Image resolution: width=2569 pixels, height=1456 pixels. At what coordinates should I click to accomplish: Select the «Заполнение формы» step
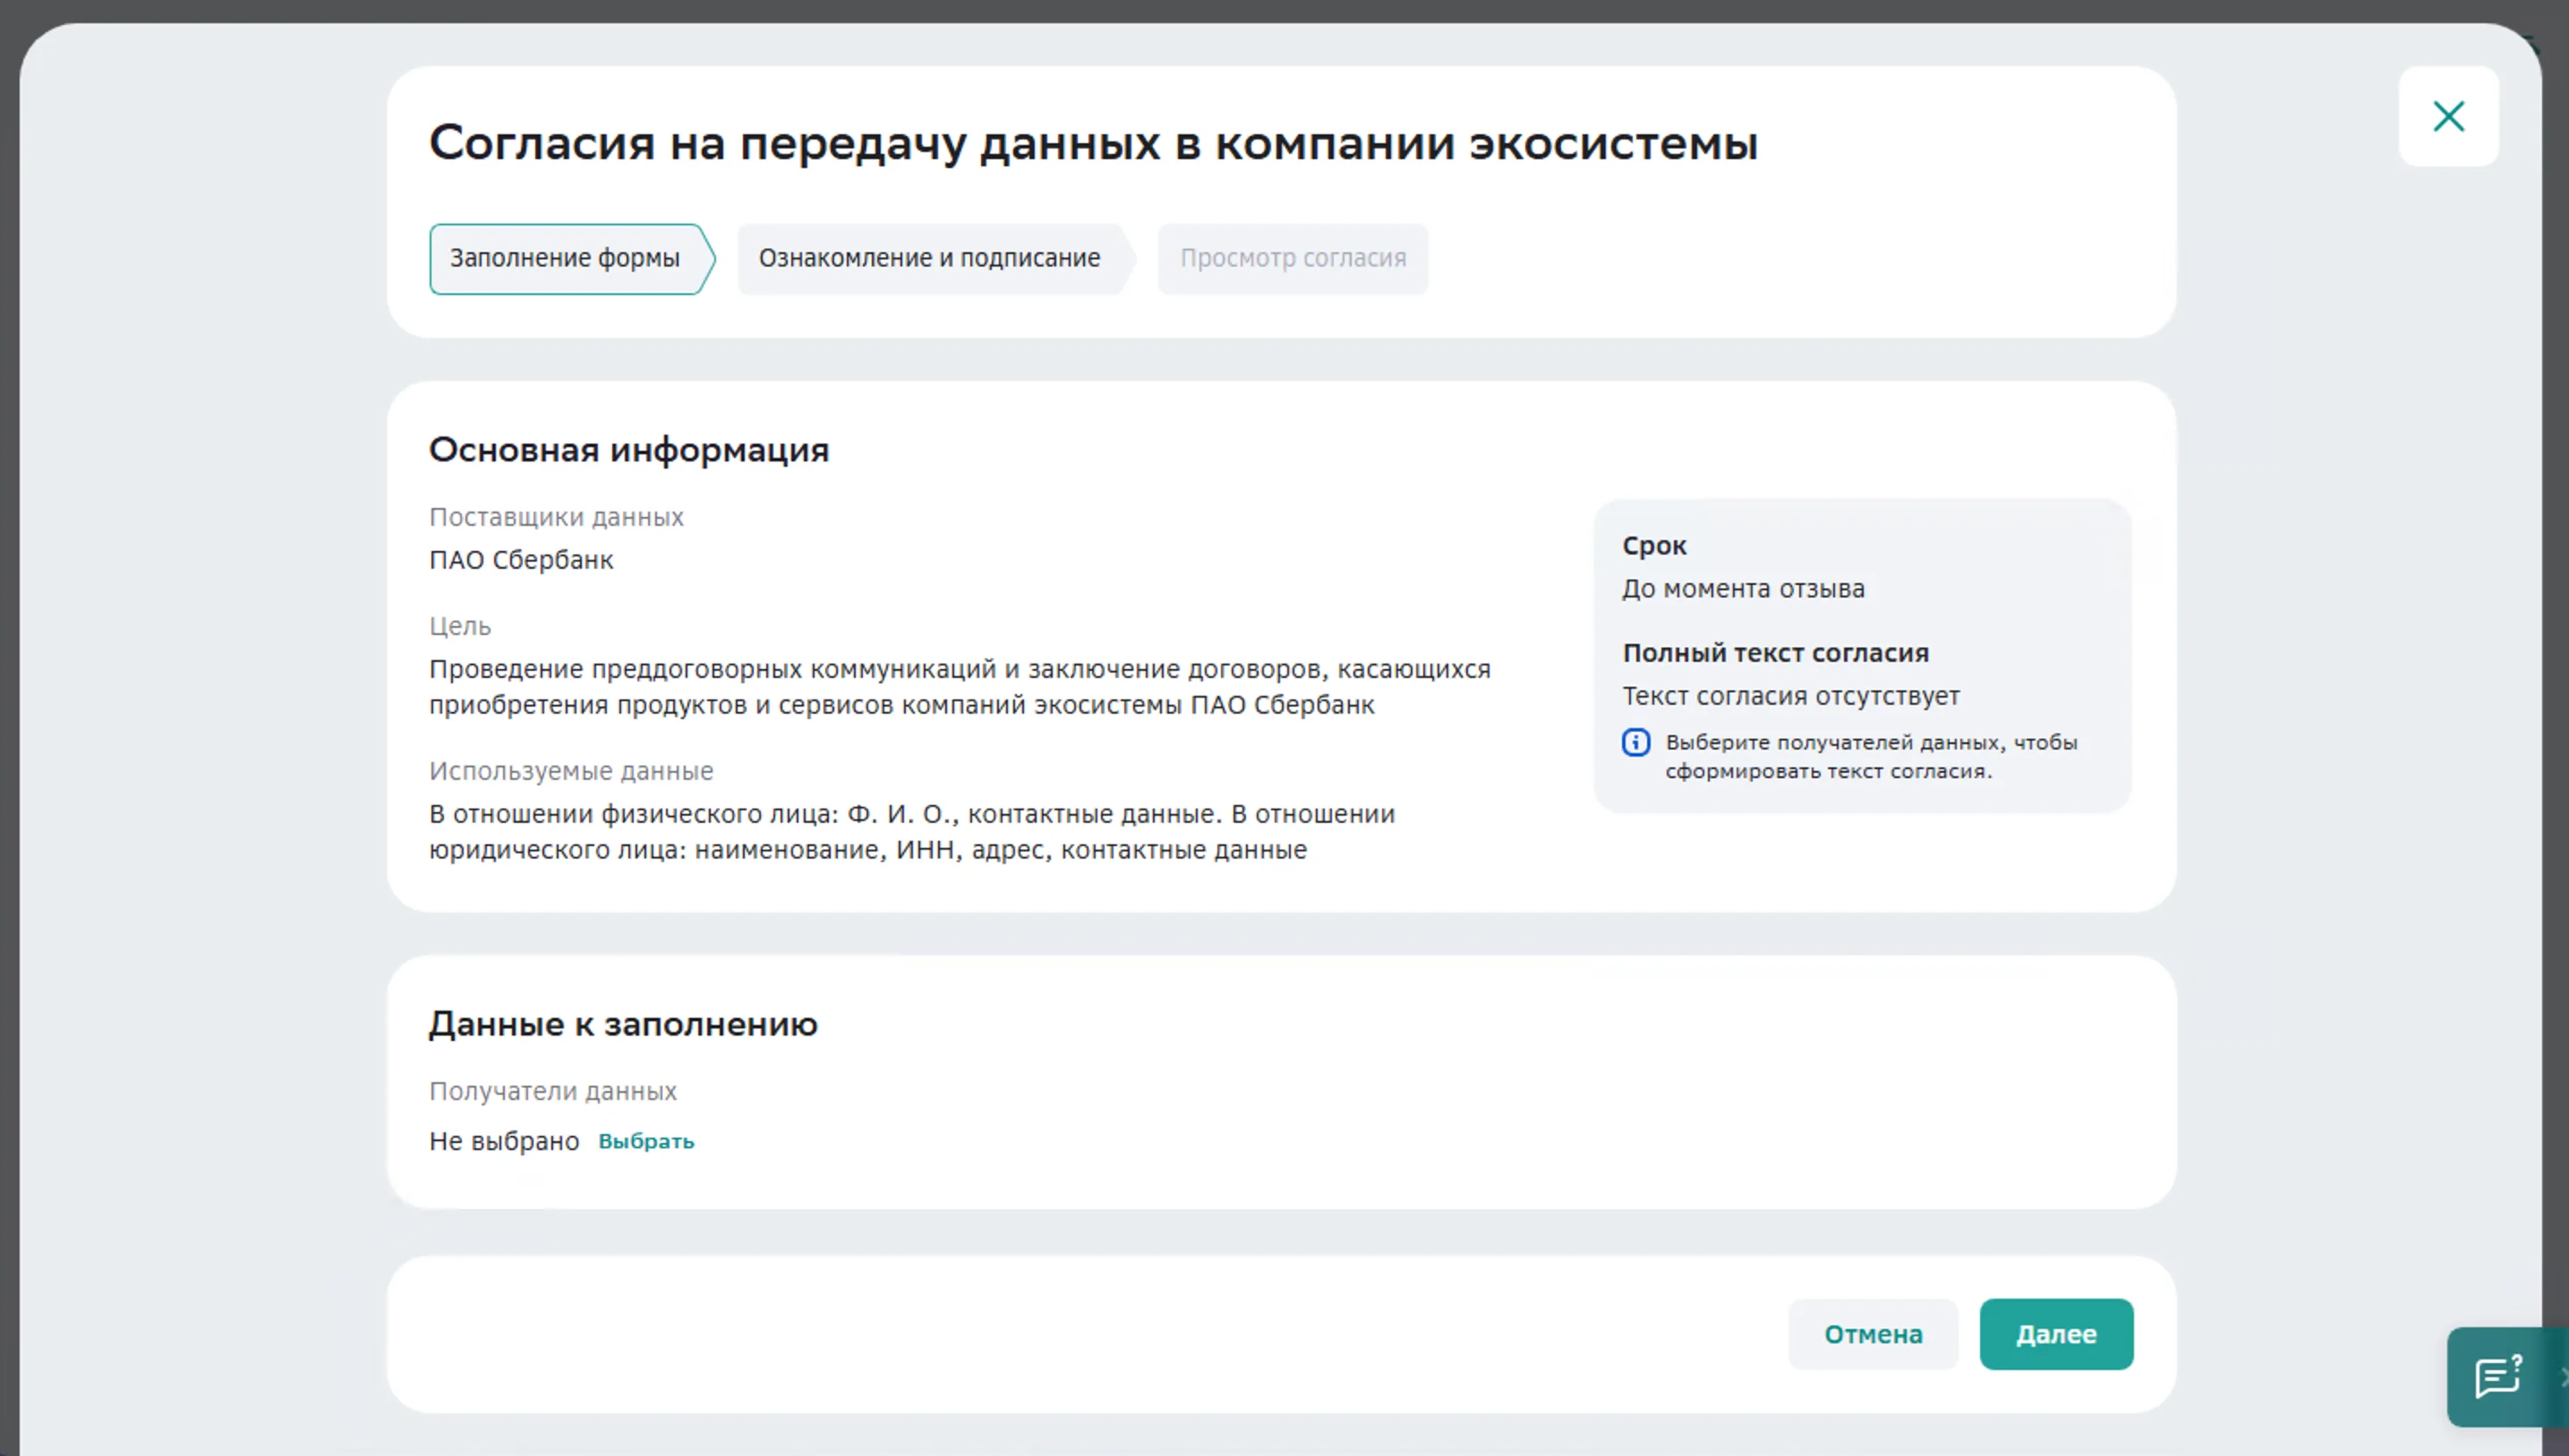point(573,259)
